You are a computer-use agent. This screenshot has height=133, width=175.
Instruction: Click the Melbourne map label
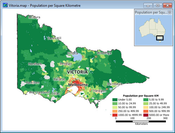pos(78,85)
